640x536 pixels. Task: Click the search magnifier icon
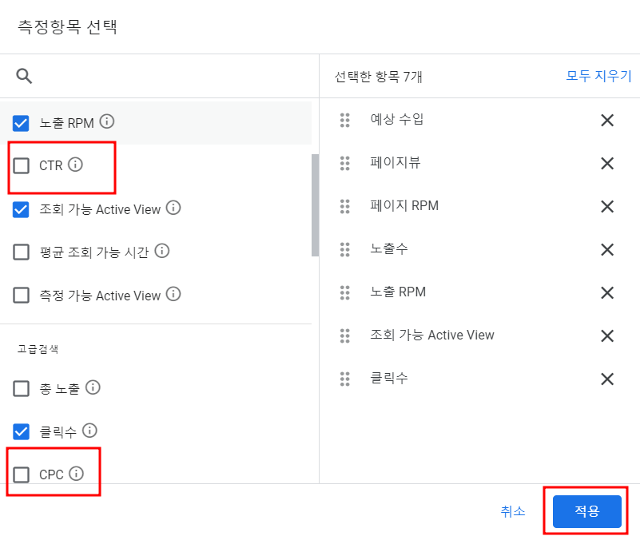[24, 75]
